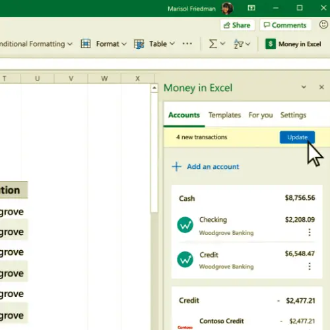Screen dimensions: 330x330
Task: Click the Format cells icon
Action: [x=86, y=44]
